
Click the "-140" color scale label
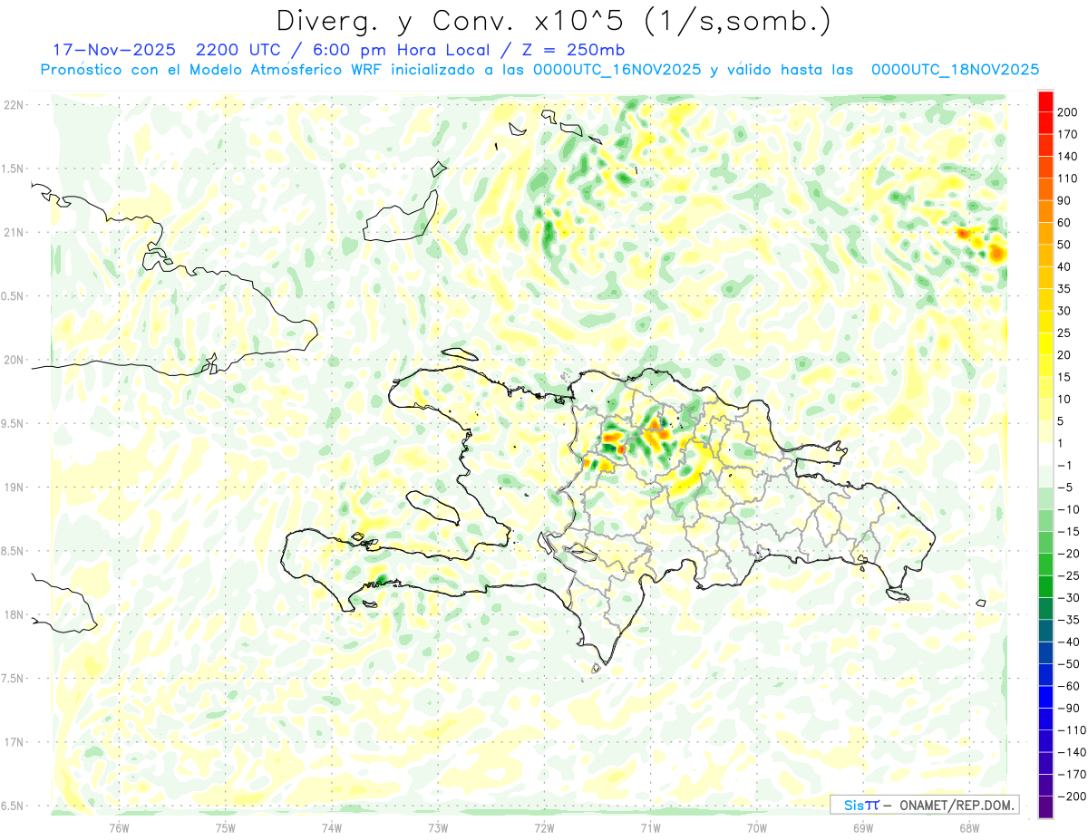(1071, 752)
